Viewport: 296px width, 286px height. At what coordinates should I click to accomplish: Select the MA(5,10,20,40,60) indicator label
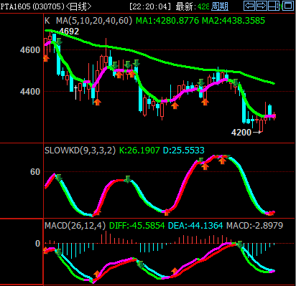(x=94, y=21)
